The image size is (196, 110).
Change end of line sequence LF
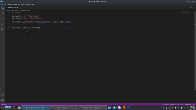click(183, 104)
